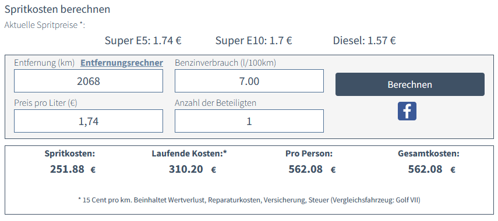Click the Anzahl der Beteiligten field
Viewport: 498px width, 221px height.
pyautogui.click(x=249, y=121)
